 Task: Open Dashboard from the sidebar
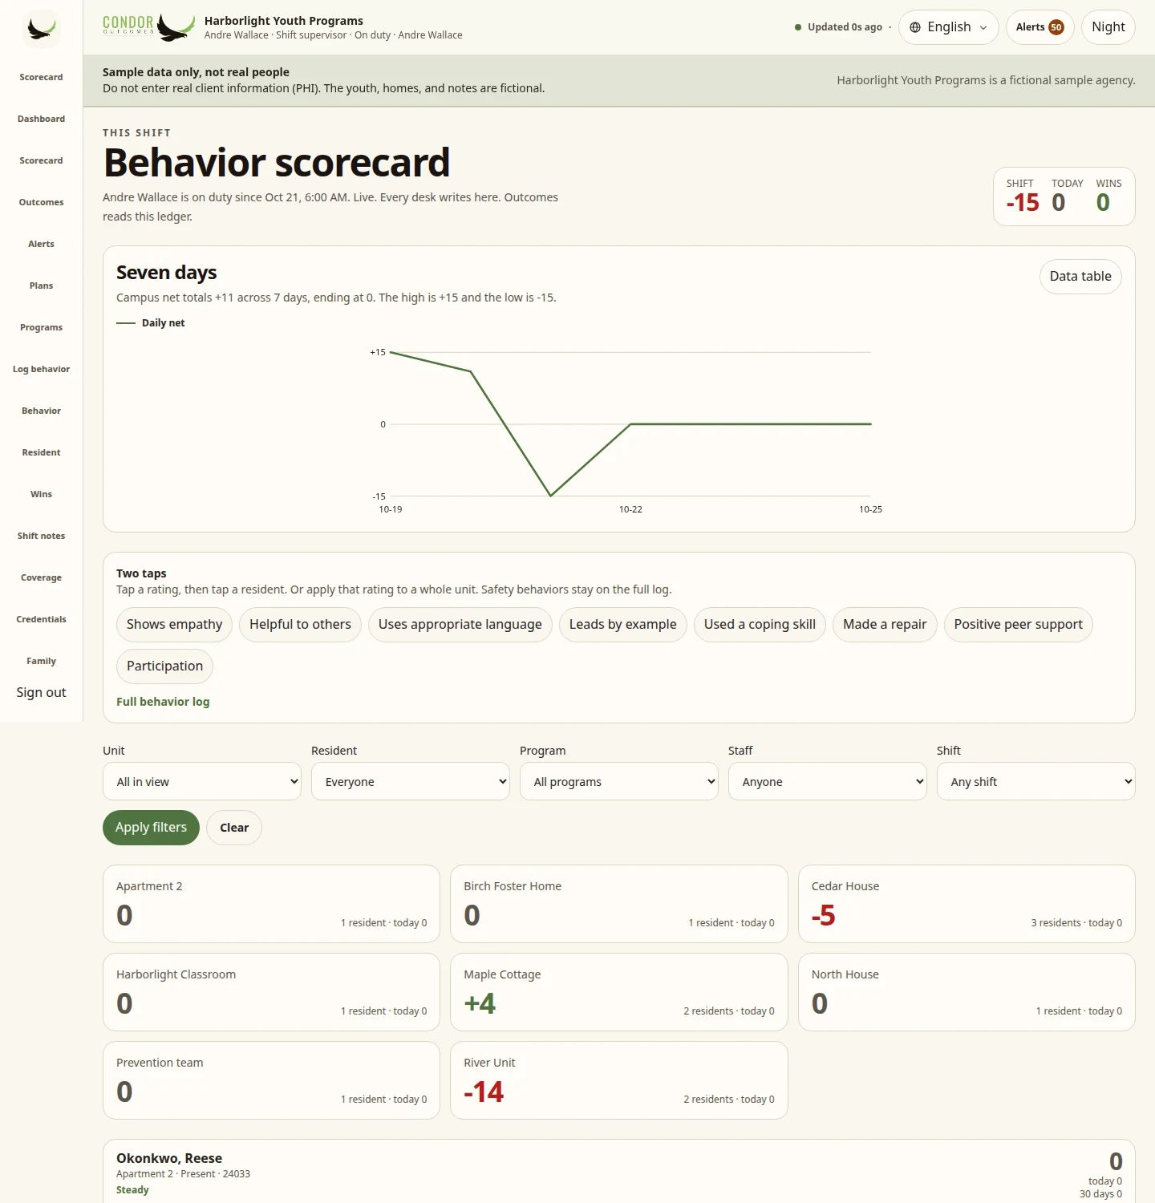pos(41,119)
